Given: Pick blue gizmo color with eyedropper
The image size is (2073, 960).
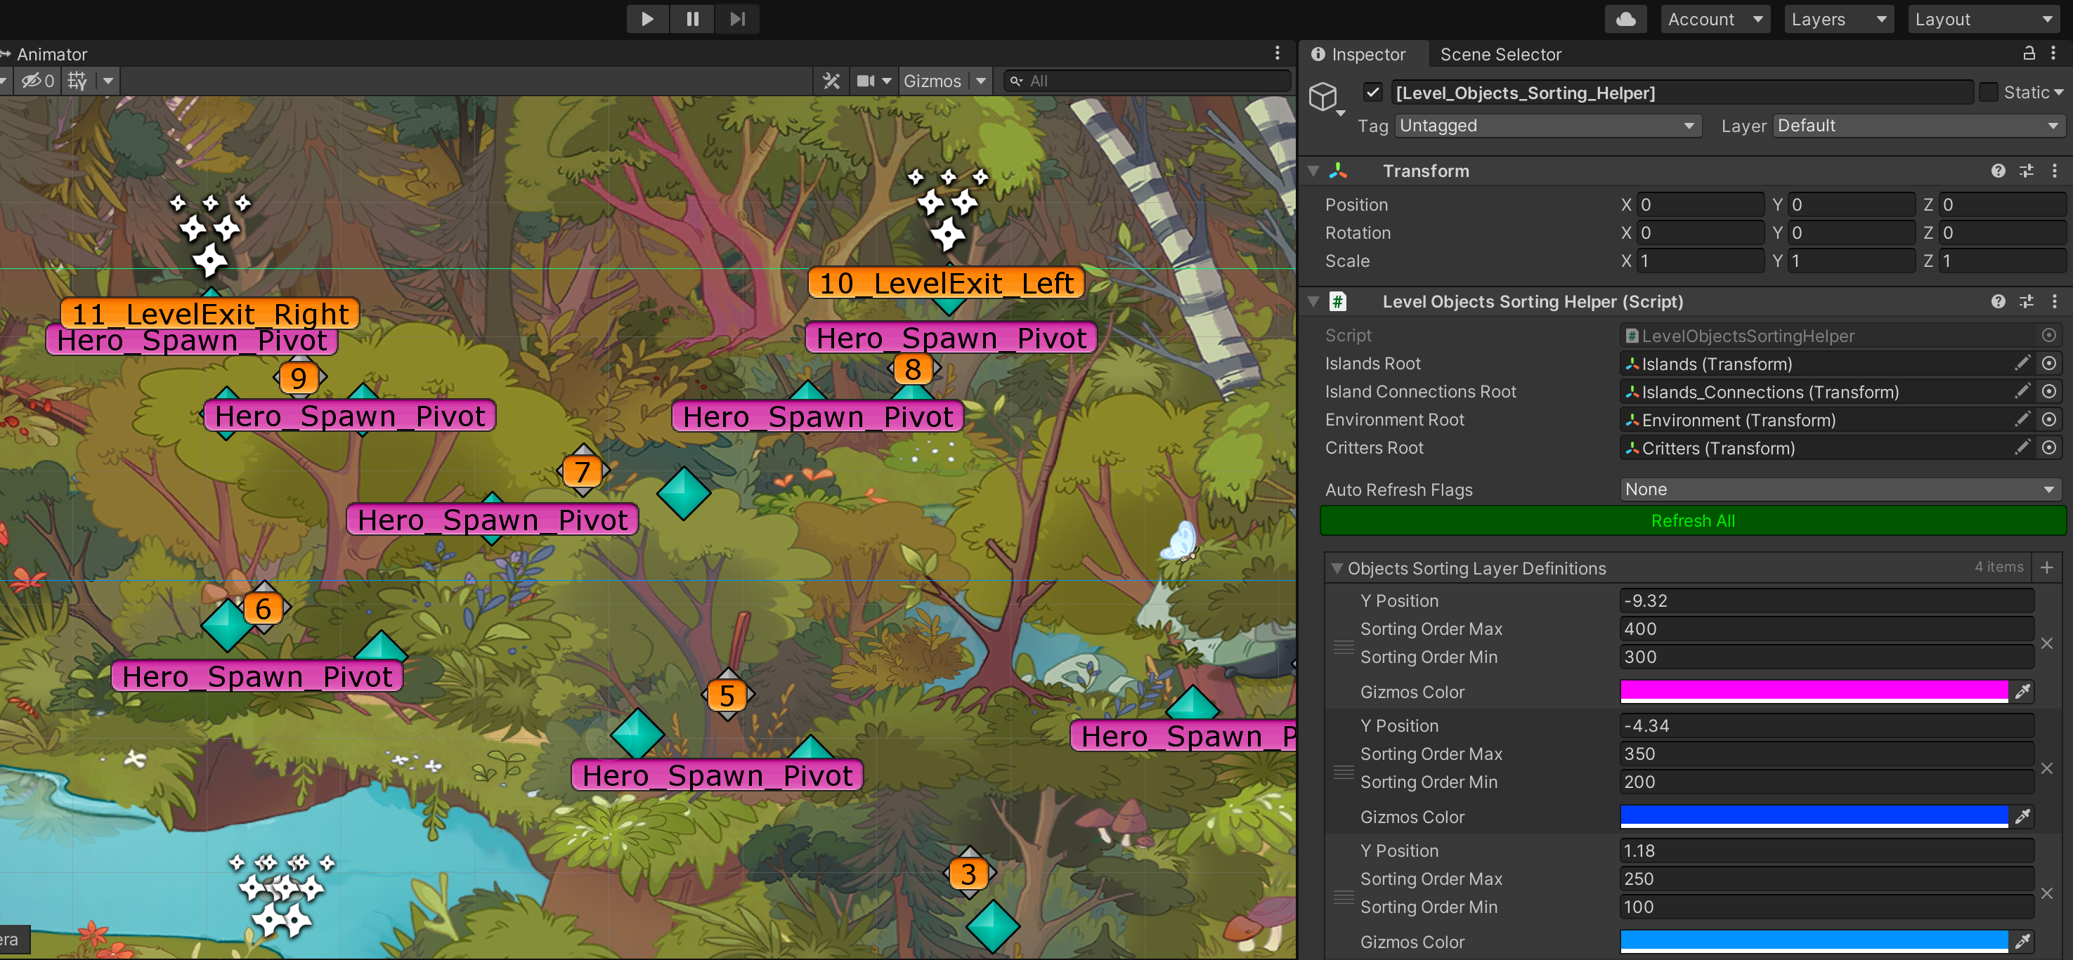Looking at the screenshot, I should click(2022, 817).
